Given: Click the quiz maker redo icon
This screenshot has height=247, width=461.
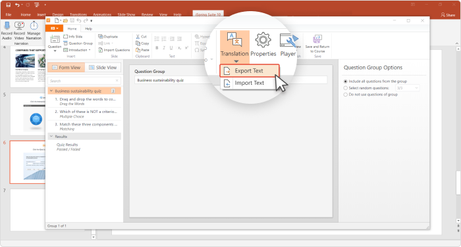Looking at the screenshot, I should point(86,20).
